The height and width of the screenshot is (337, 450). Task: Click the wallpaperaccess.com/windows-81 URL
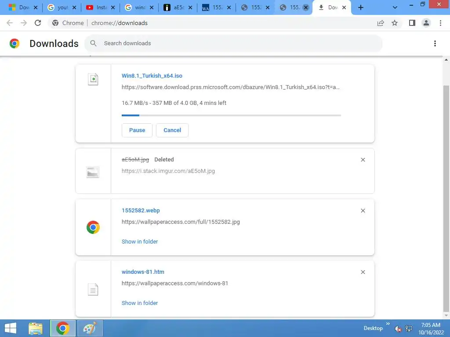[175, 283]
